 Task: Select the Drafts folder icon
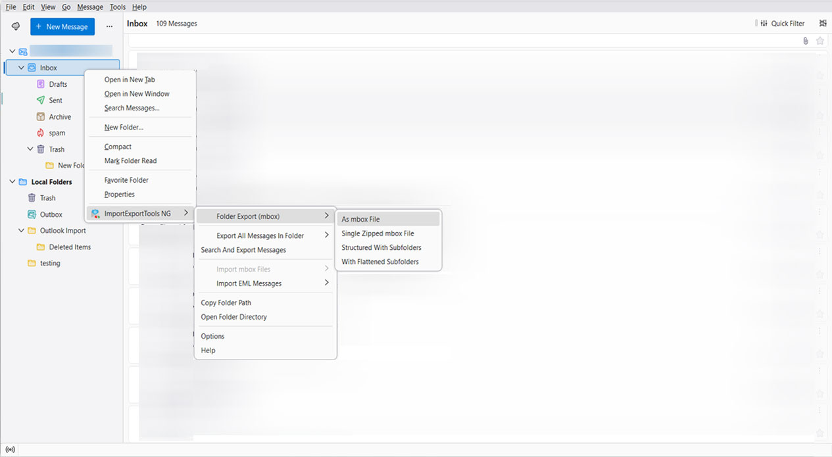(41, 84)
